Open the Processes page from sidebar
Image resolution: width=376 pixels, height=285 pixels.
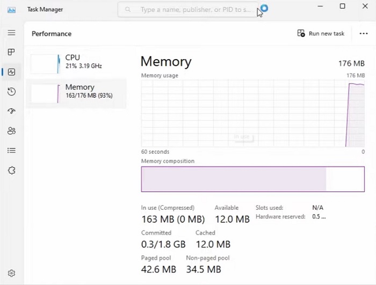tap(11, 52)
